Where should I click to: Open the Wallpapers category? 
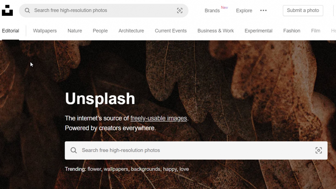[x=45, y=31]
